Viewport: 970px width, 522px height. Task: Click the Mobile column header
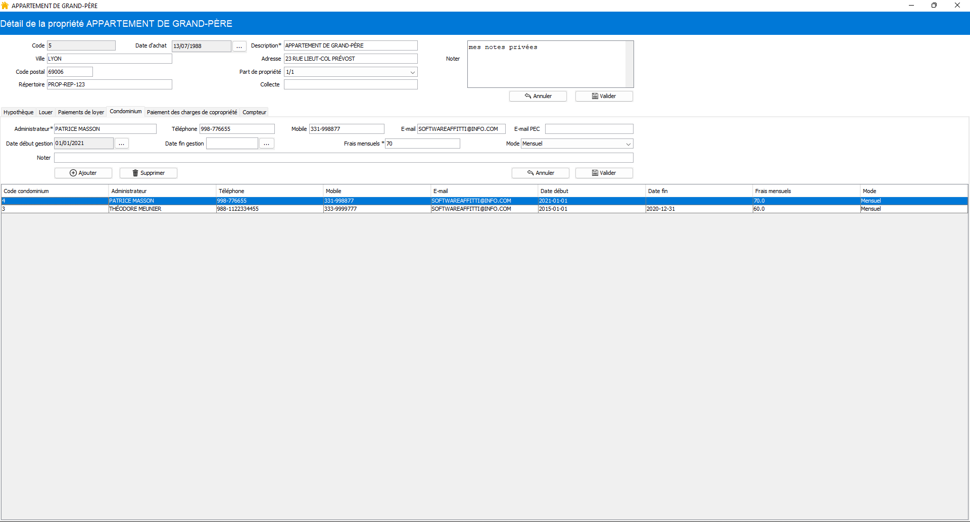tap(377, 191)
